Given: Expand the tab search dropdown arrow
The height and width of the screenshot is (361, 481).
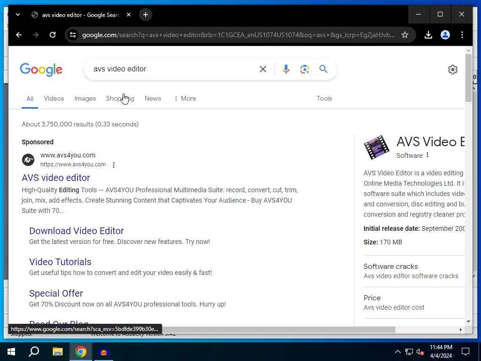Looking at the screenshot, I should (x=18, y=15).
